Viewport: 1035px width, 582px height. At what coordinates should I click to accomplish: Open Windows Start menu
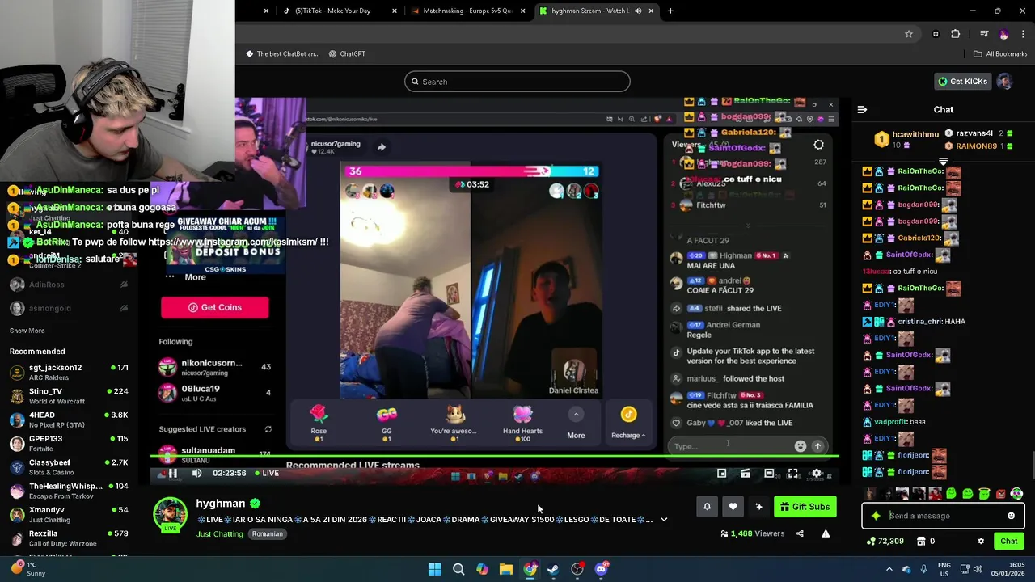coord(434,569)
